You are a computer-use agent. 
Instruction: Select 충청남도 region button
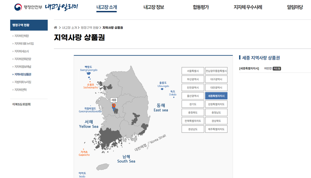pyautogui.click(x=216, y=113)
